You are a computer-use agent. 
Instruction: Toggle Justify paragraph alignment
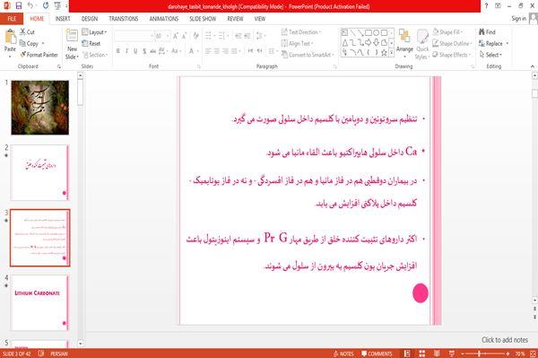[234, 51]
